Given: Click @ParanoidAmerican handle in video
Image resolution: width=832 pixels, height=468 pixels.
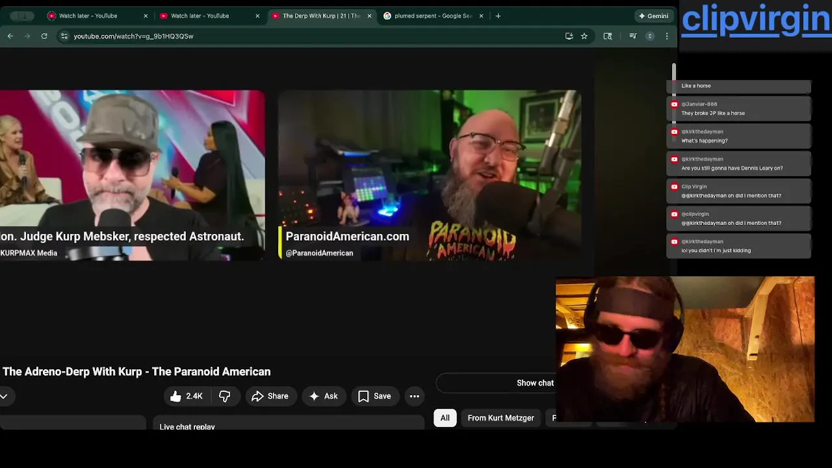Looking at the screenshot, I should coord(319,253).
